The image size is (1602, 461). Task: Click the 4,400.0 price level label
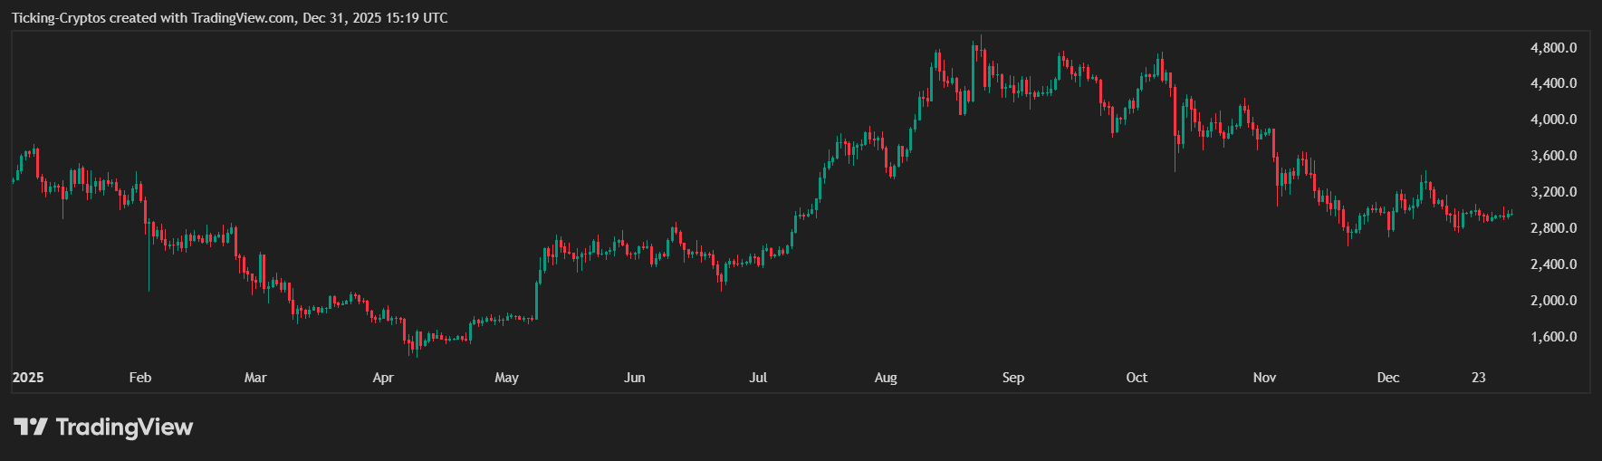[x=1553, y=83]
